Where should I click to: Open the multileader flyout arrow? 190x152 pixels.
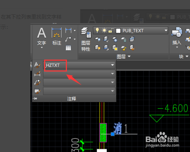tap(74, 39)
